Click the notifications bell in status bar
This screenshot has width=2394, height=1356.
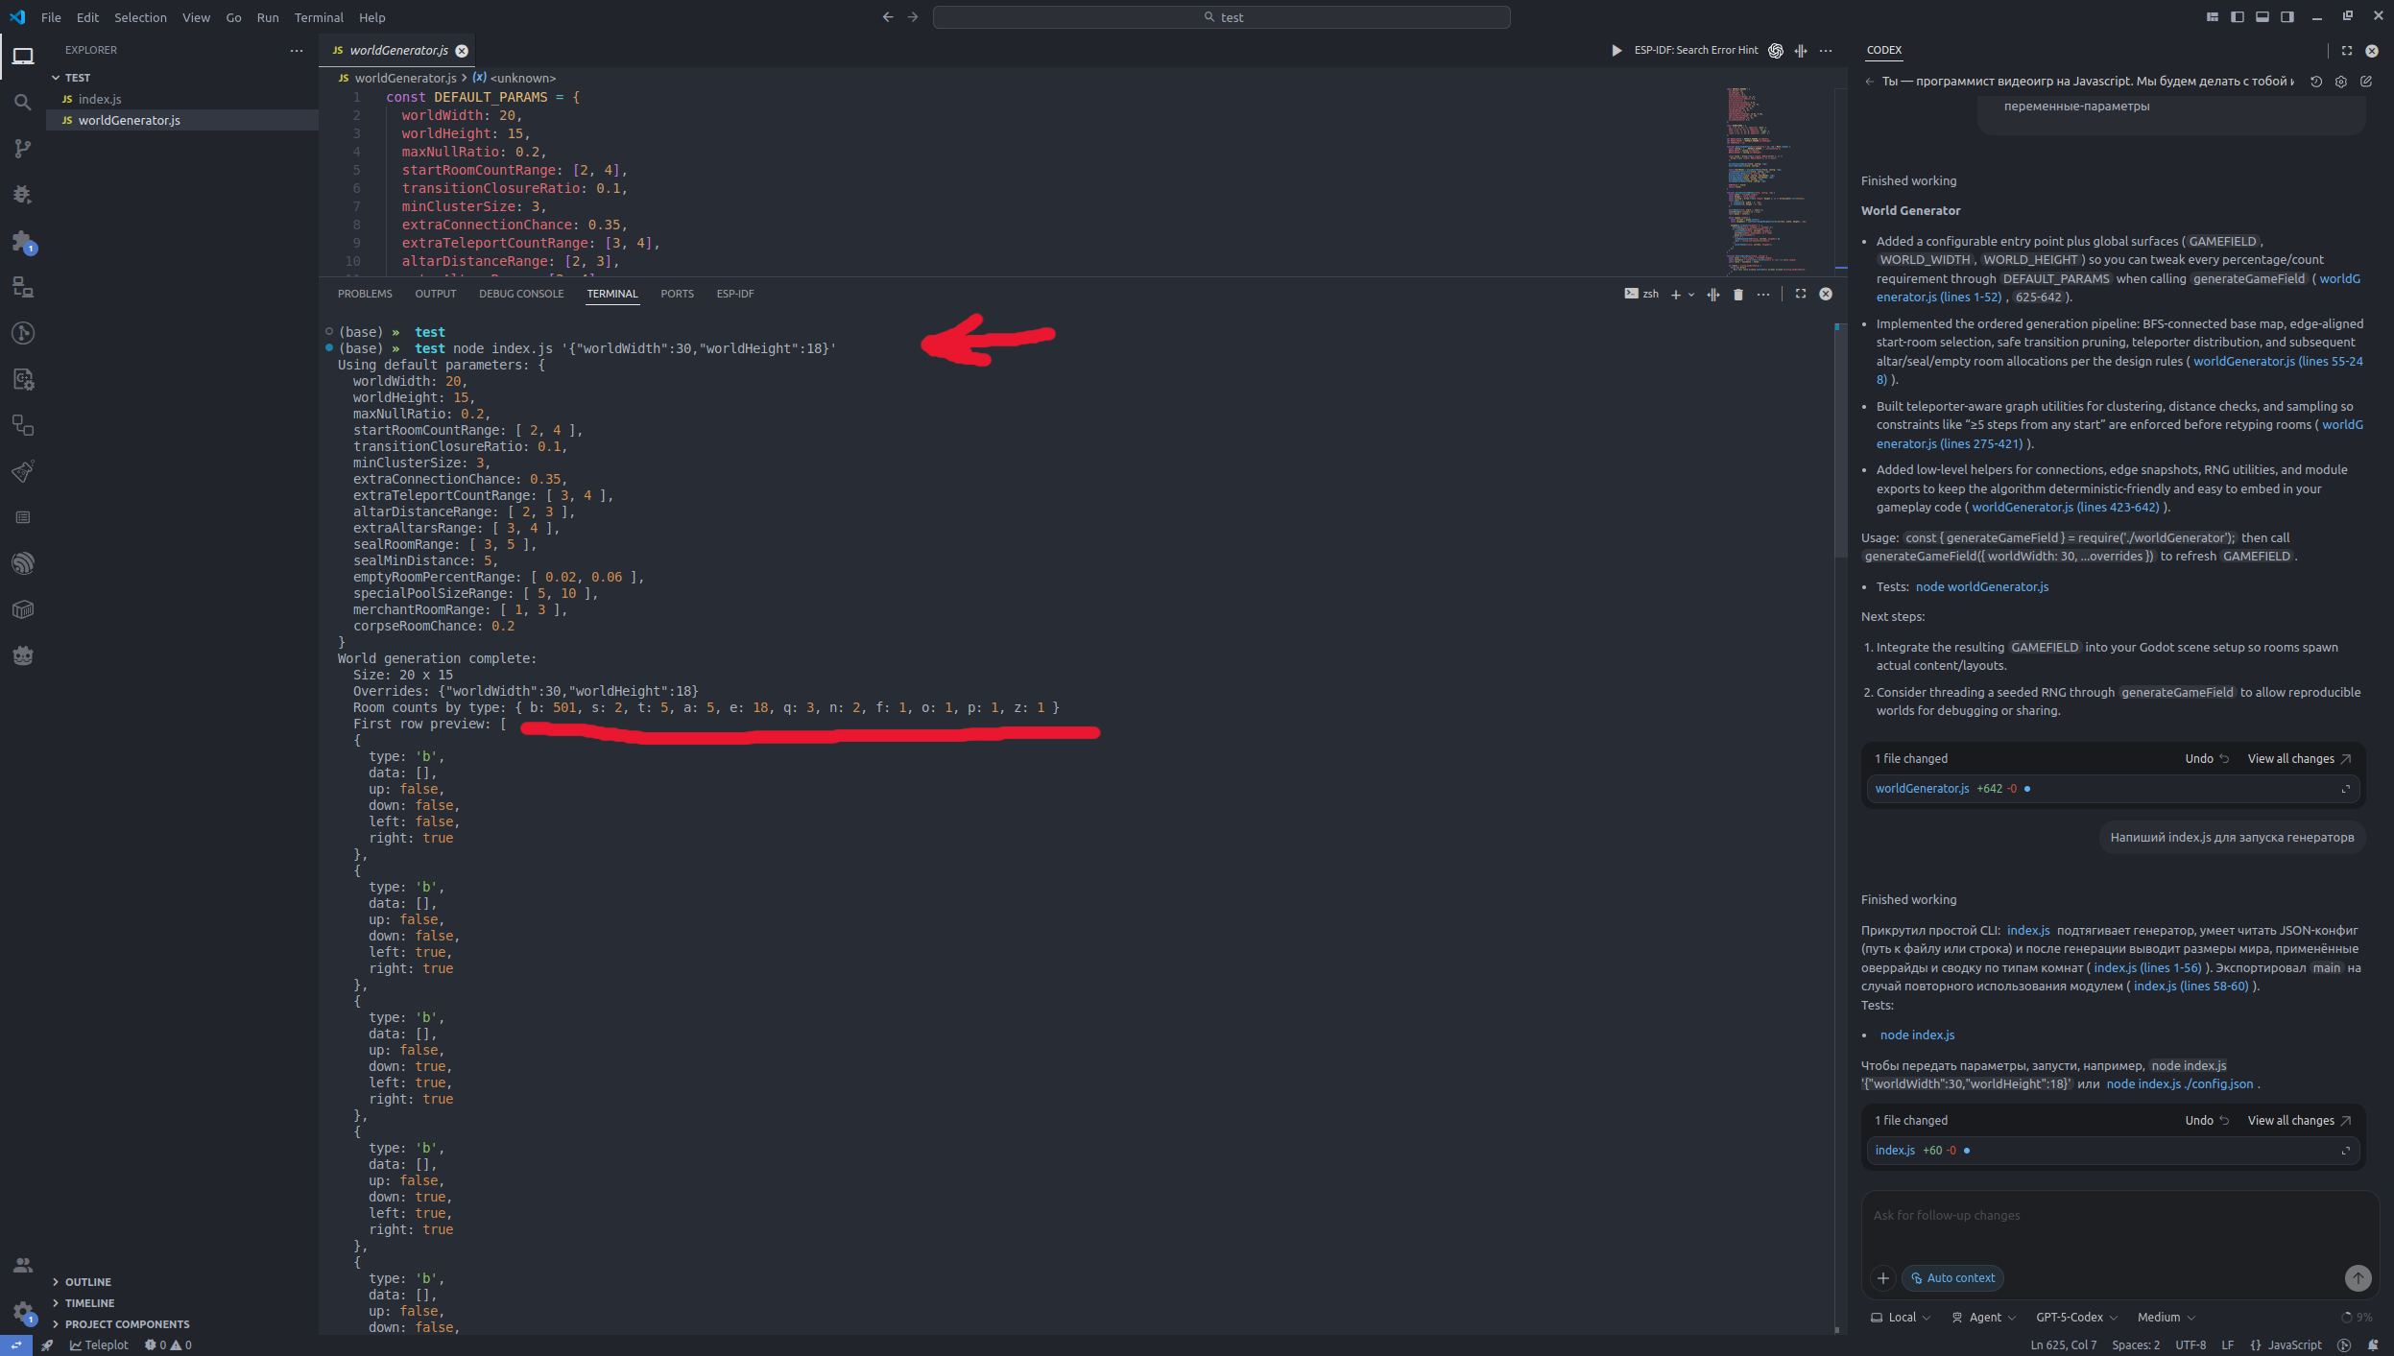coord(2373,1345)
